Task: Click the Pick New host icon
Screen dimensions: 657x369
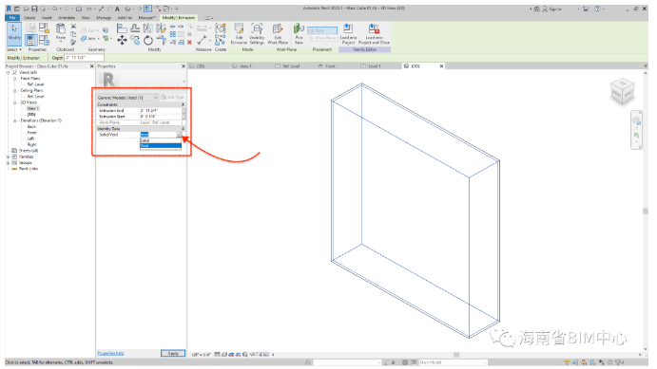Action: pyautogui.click(x=299, y=33)
